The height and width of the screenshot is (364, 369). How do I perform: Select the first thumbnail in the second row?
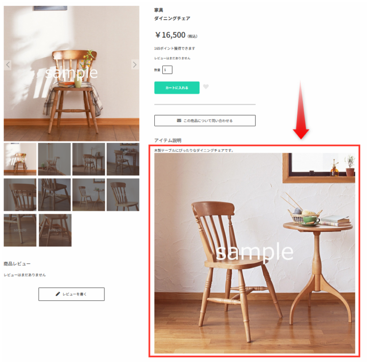click(20, 195)
